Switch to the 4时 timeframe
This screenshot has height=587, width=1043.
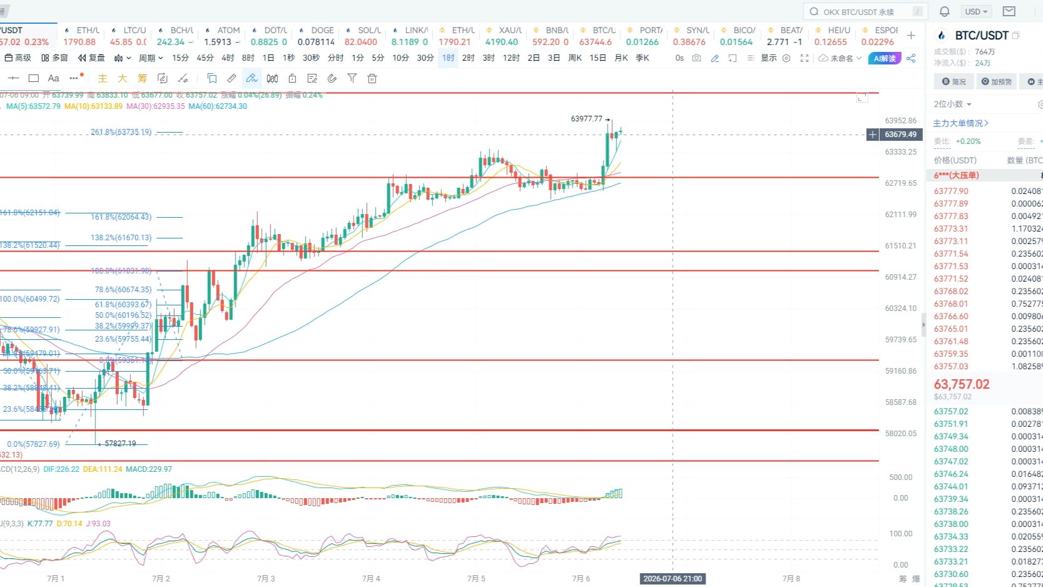(228, 58)
